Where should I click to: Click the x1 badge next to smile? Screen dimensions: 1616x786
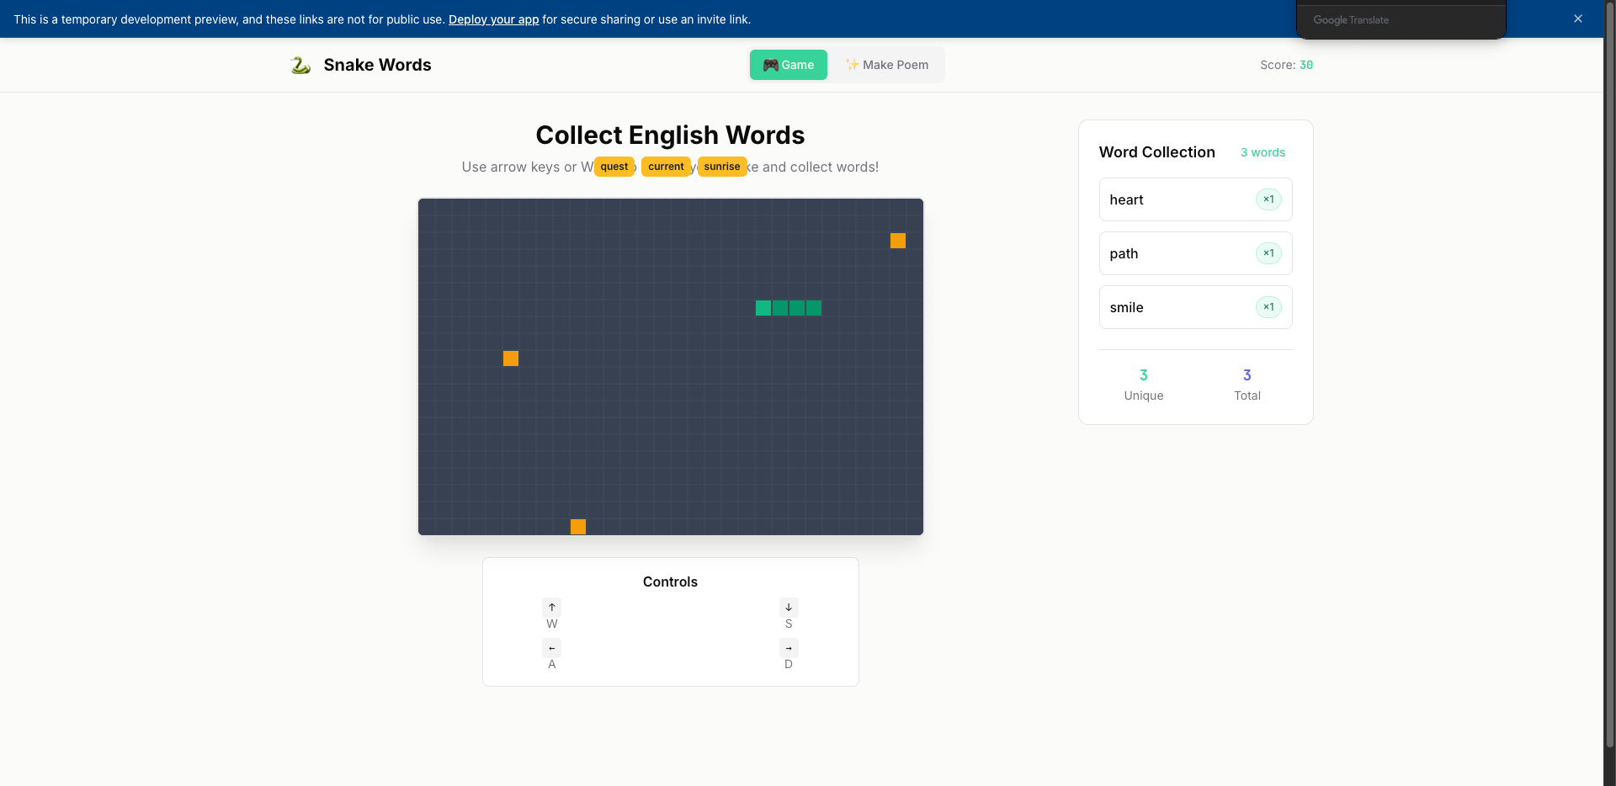click(1268, 307)
